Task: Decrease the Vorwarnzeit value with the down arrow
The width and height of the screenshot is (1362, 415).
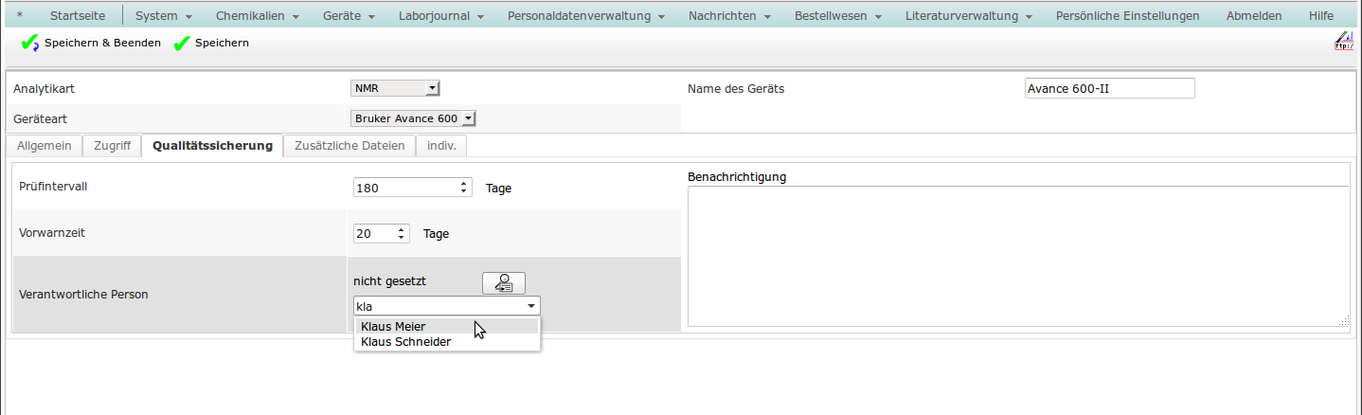Action: (x=403, y=237)
